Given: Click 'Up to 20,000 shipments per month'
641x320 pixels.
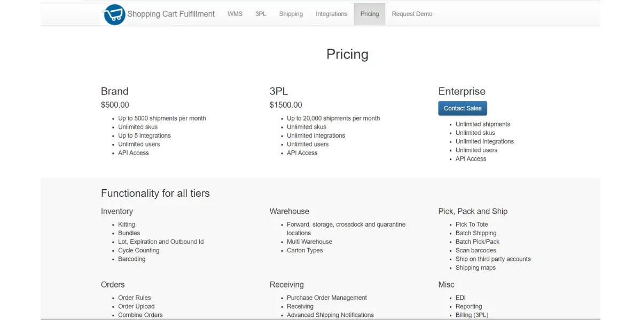Looking at the screenshot, I should tap(333, 118).
